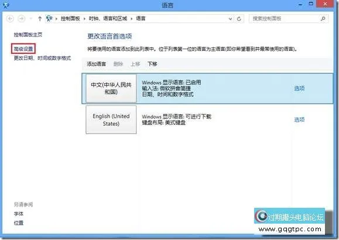The image size is (339, 240).
Task: Click 上移 toolbar command
Action: pos(135,64)
